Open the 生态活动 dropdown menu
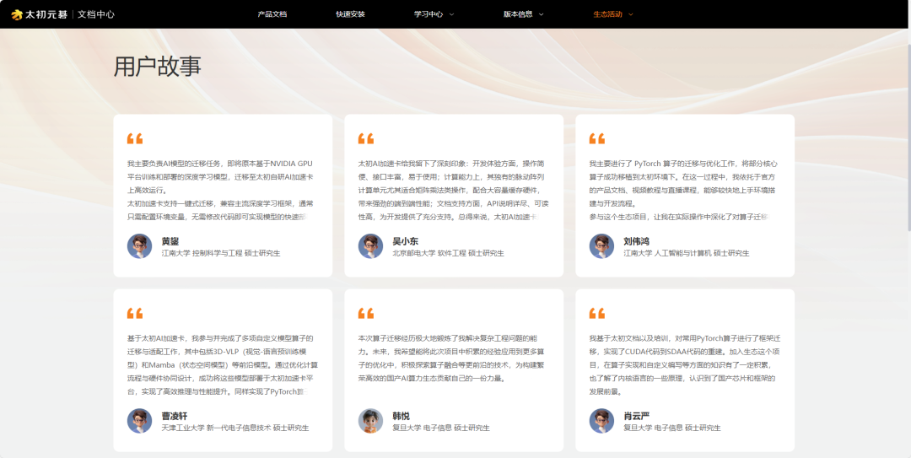The height and width of the screenshot is (458, 911). pos(612,14)
